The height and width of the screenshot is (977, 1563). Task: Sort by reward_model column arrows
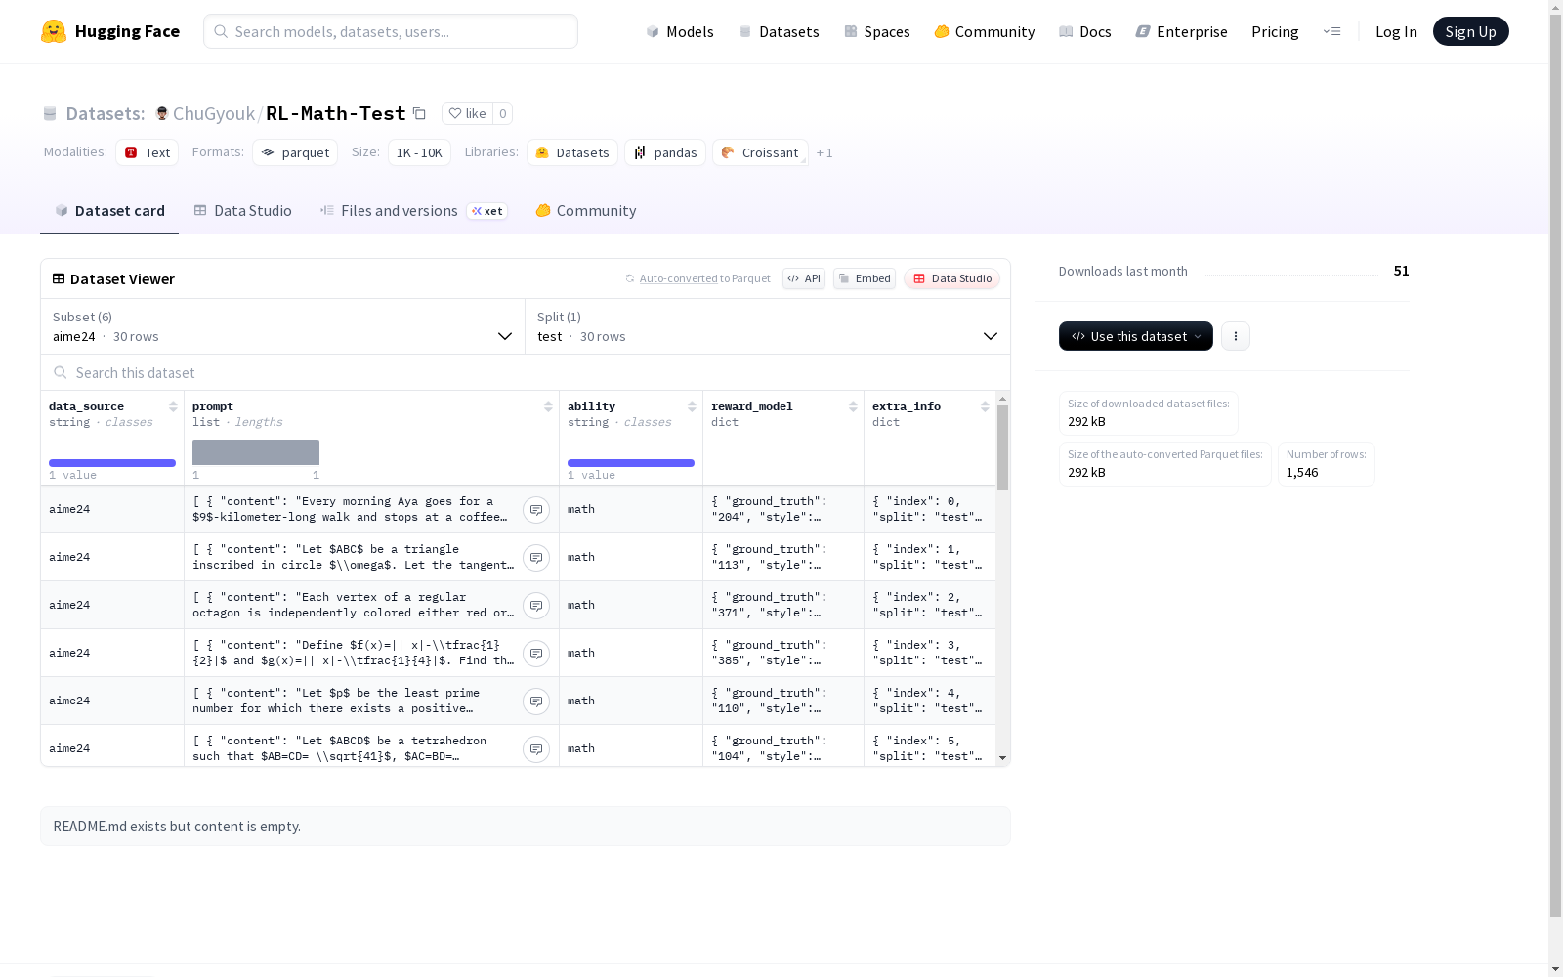point(853,406)
